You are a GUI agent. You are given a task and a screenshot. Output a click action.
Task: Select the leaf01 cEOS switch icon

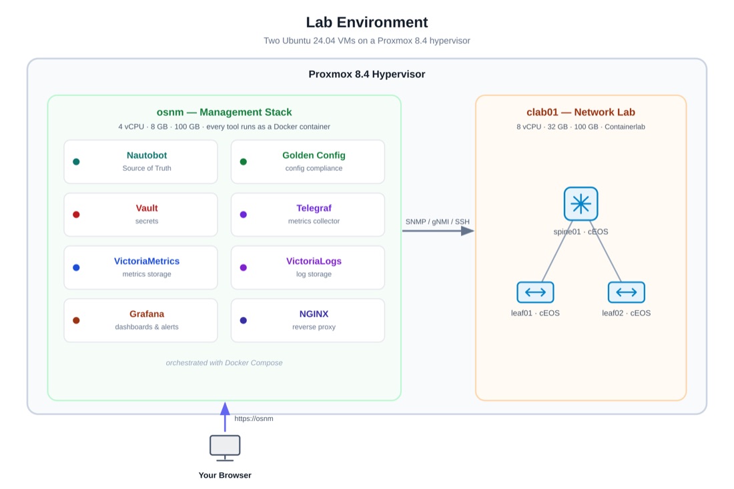535,292
